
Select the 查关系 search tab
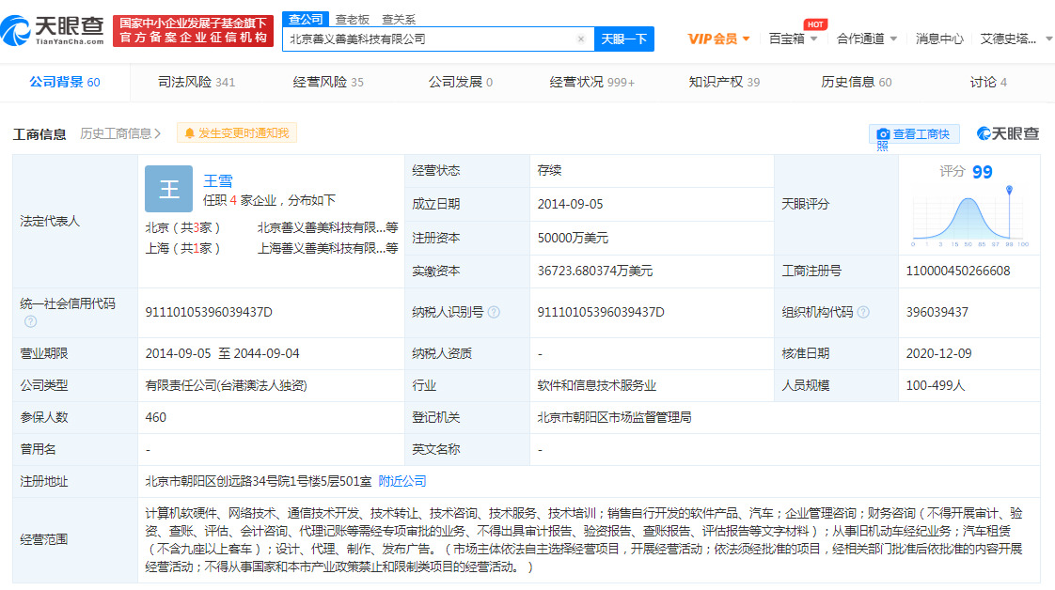[399, 20]
